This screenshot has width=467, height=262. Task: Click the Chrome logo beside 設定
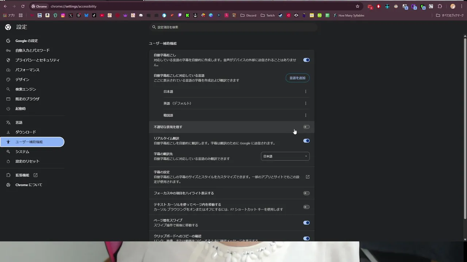pos(8,27)
